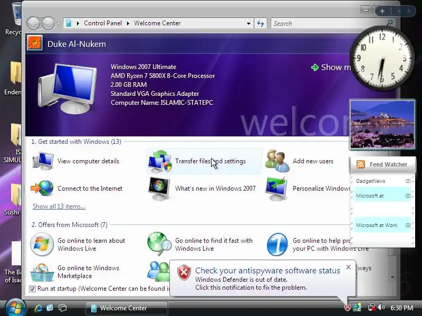Click the Control Panel icon in address bar
The image size is (422, 316).
click(69, 23)
